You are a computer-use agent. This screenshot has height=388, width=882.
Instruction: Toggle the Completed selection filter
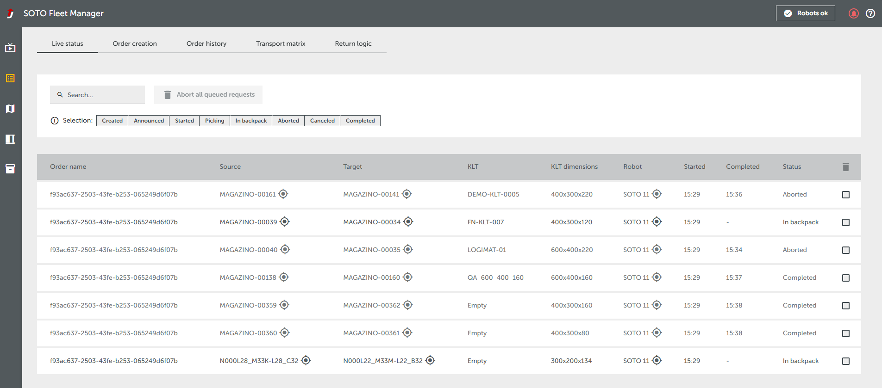360,121
